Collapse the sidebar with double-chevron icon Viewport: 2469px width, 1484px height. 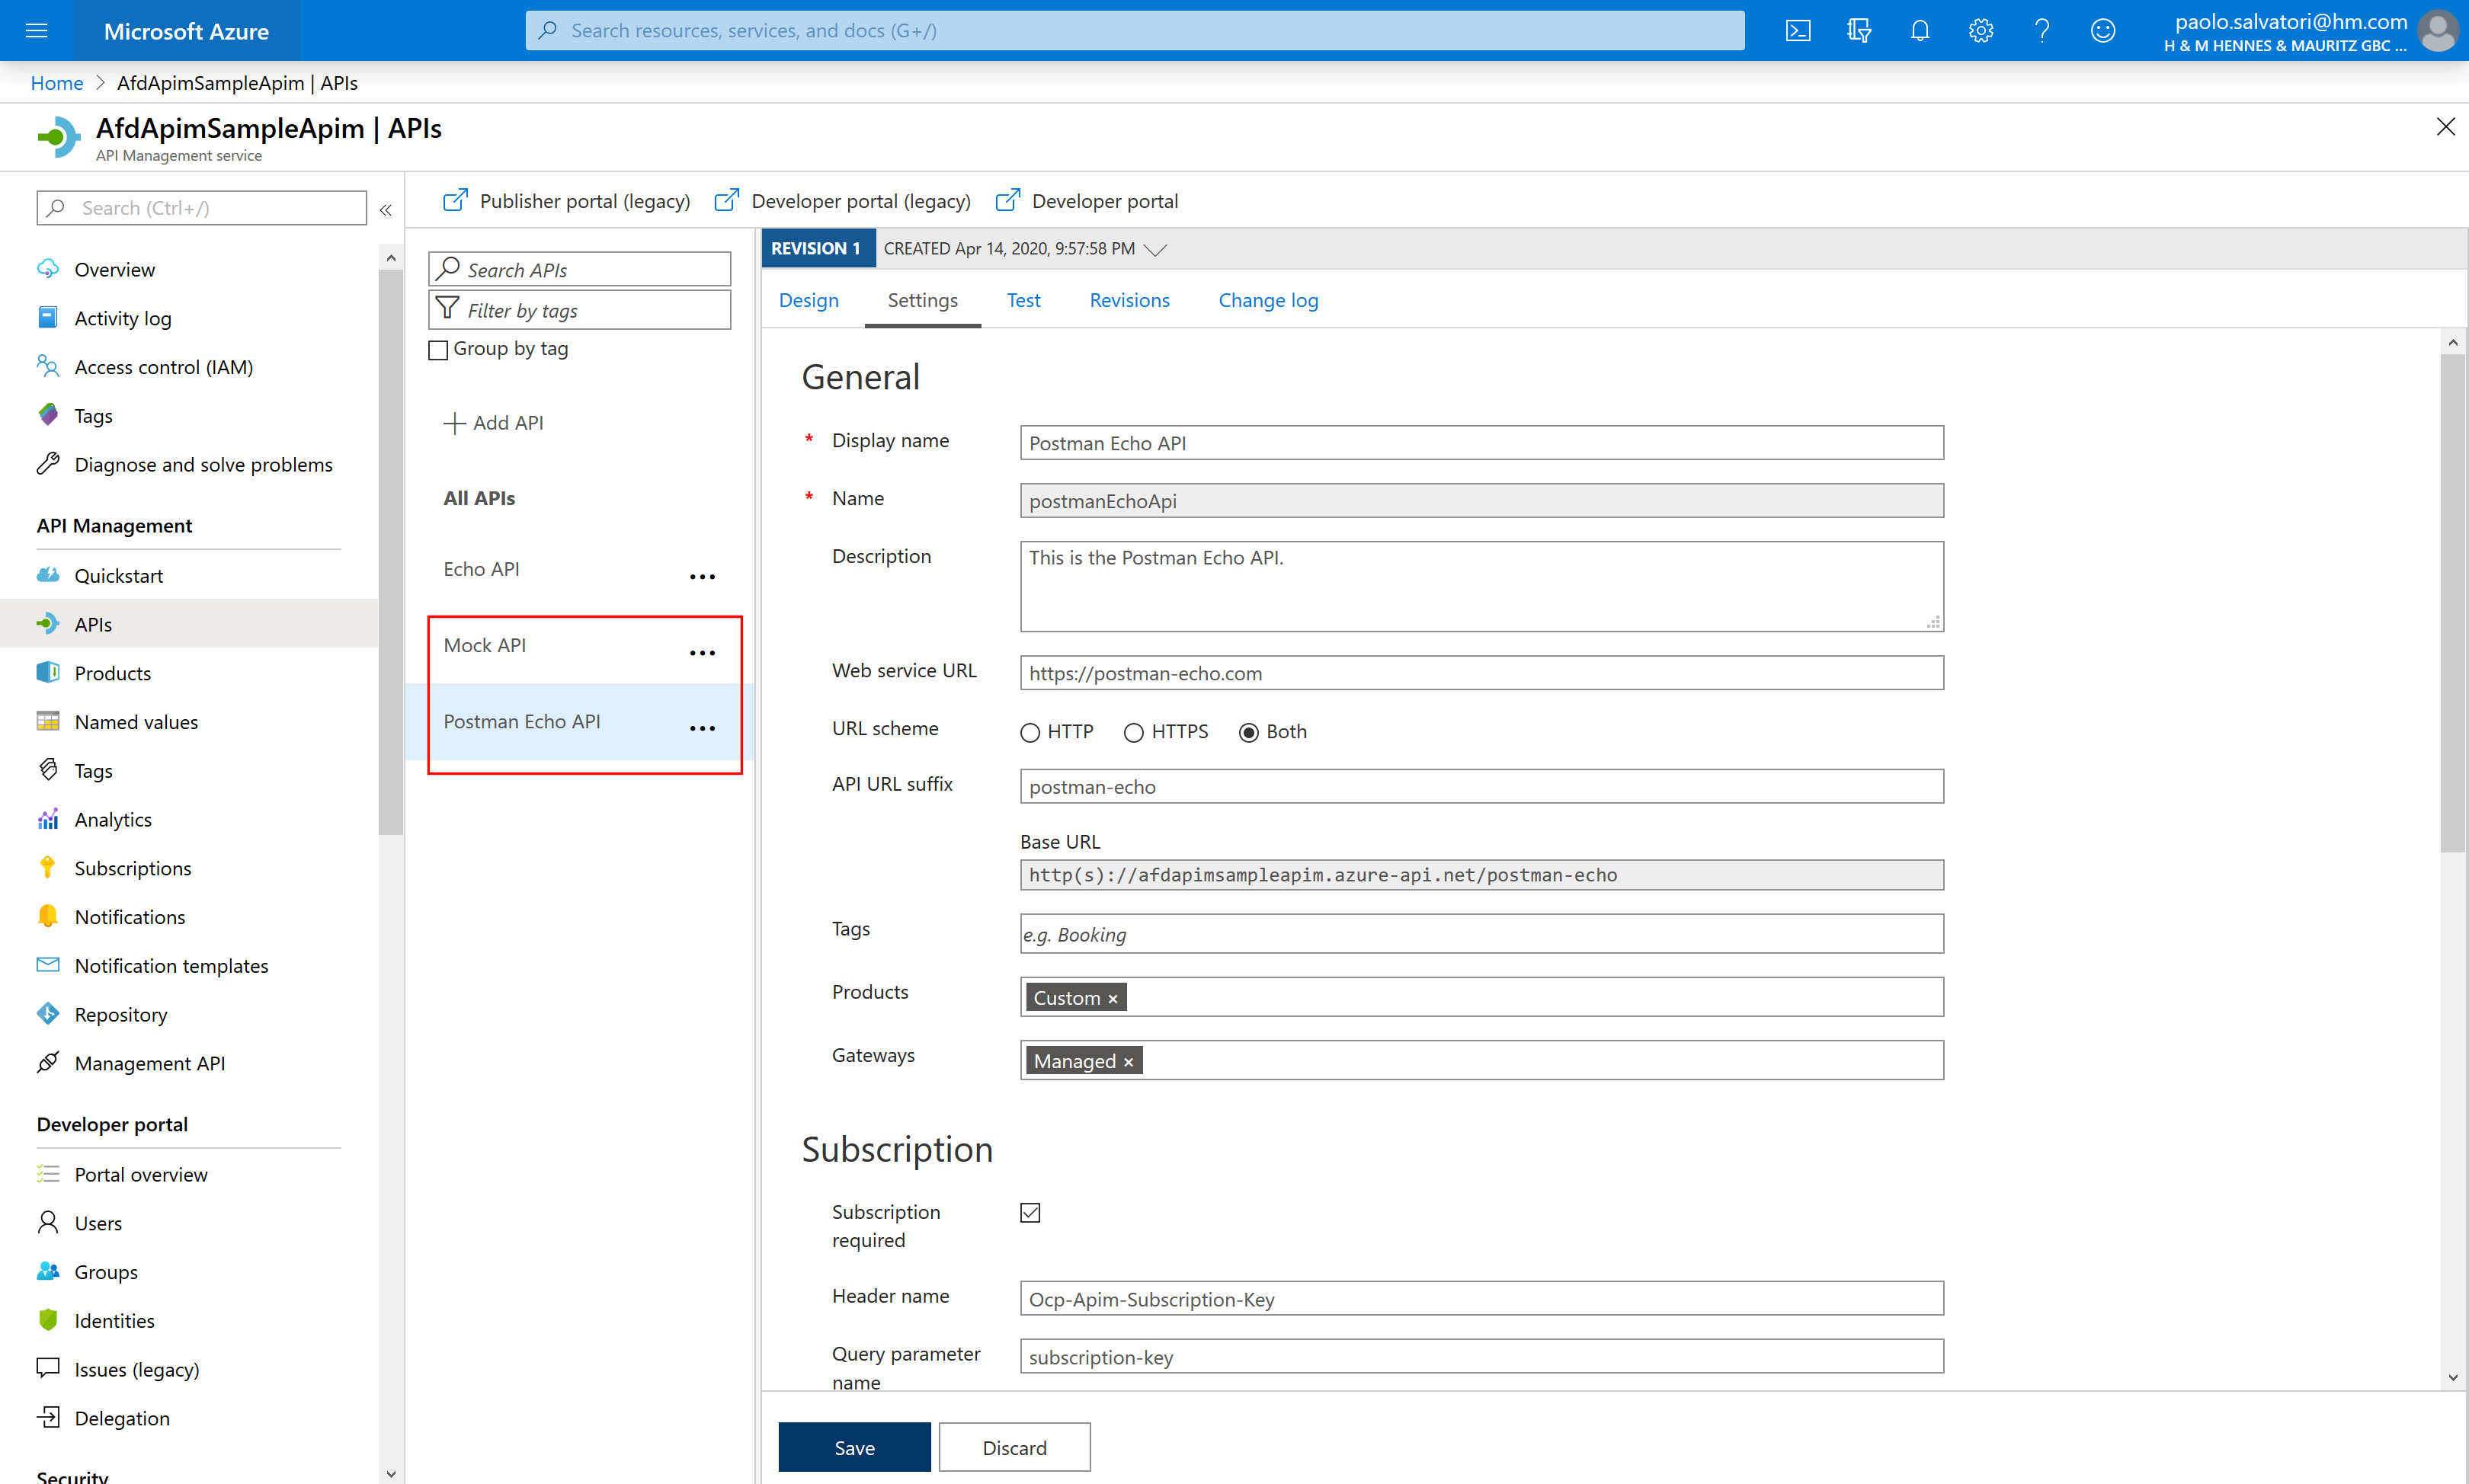click(386, 209)
